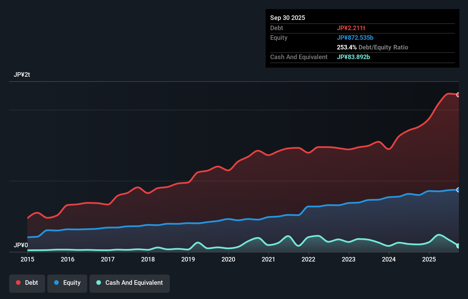Click the JP¥872.535b Equity link
The width and height of the screenshot is (468, 299).
point(355,38)
